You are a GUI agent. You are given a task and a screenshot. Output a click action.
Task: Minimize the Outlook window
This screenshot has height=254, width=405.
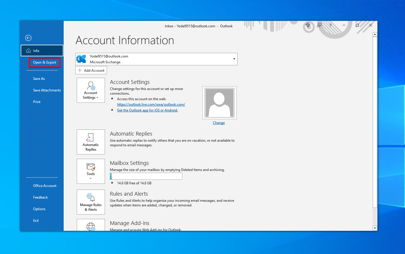344,25
